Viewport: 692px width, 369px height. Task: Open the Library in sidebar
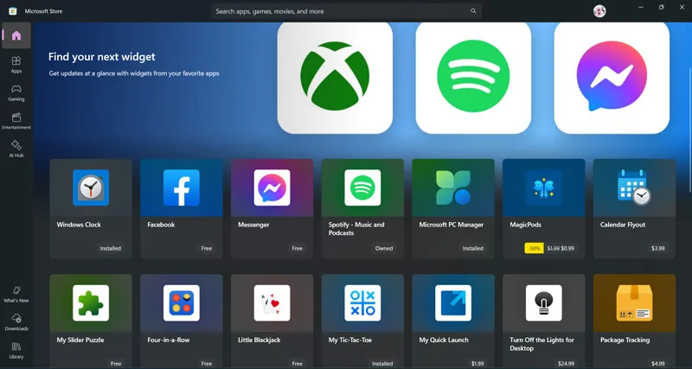click(16, 351)
